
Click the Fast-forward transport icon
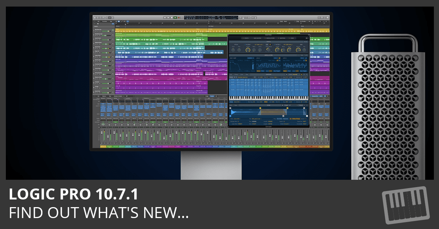point(168,18)
